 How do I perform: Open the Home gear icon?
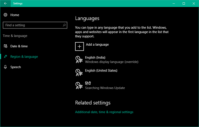click(5, 15)
